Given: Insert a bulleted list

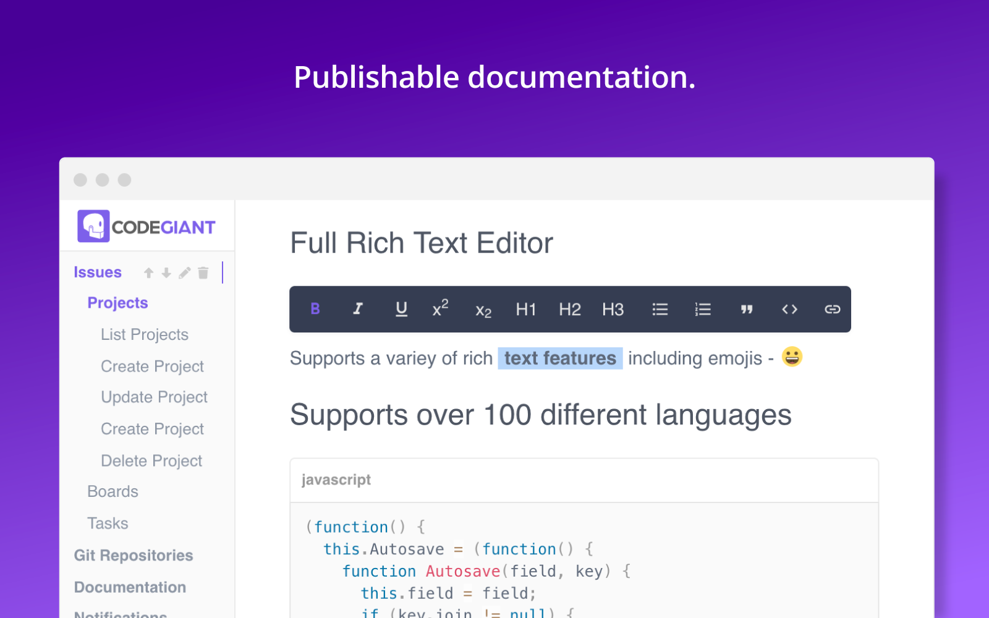Looking at the screenshot, I should 660,309.
